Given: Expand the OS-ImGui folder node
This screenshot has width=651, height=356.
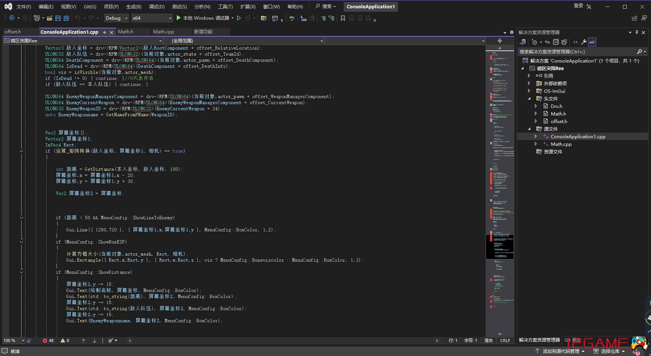Looking at the screenshot, I should 529,91.
